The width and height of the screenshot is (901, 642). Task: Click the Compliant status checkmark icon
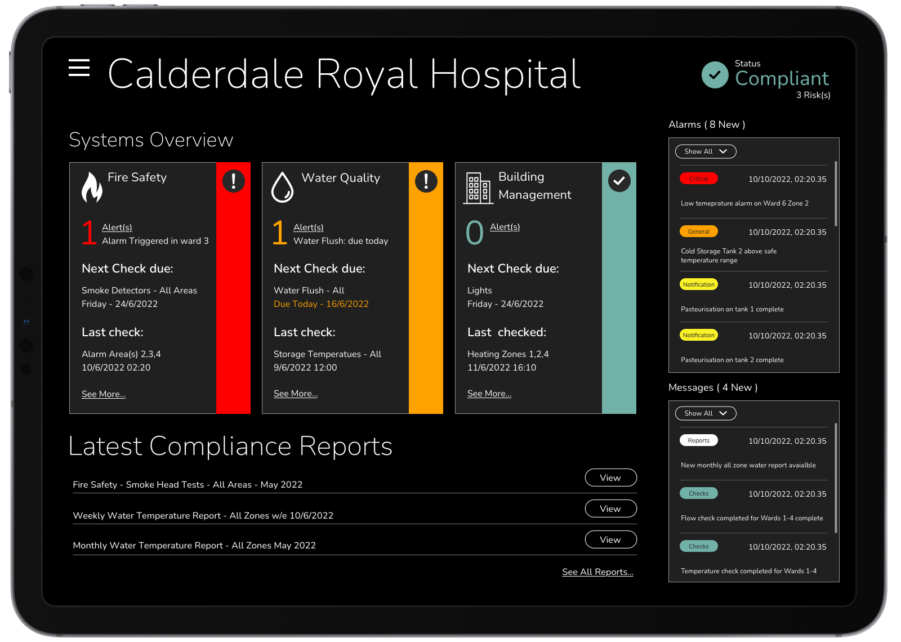pyautogui.click(x=715, y=75)
